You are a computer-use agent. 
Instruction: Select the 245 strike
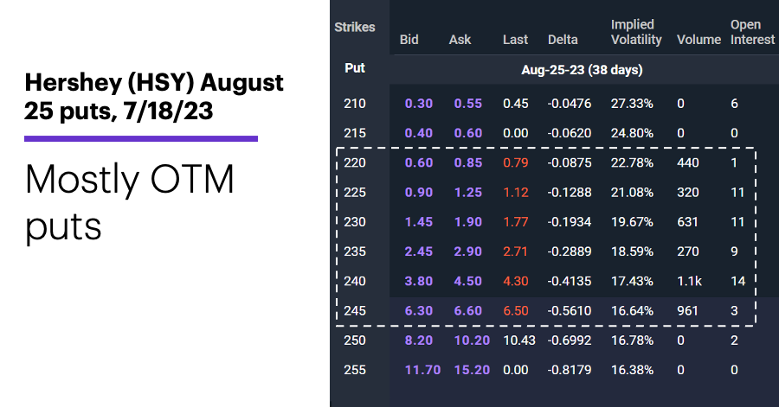coord(355,311)
